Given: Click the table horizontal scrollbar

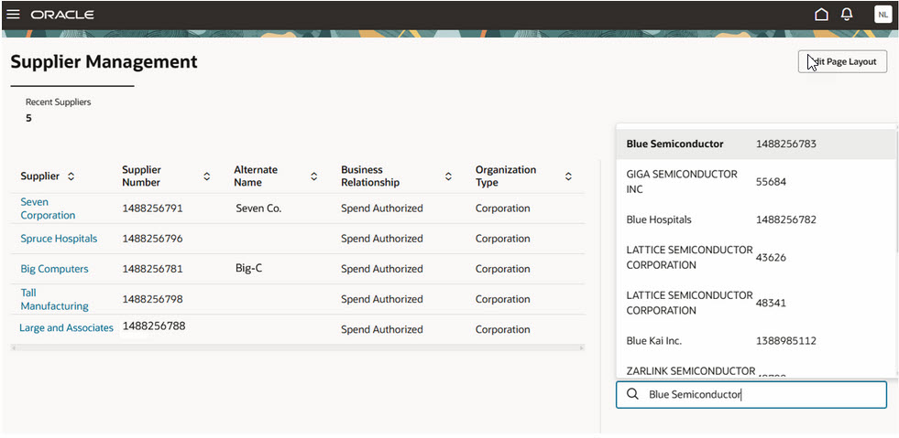Looking at the screenshot, I should (298, 347).
